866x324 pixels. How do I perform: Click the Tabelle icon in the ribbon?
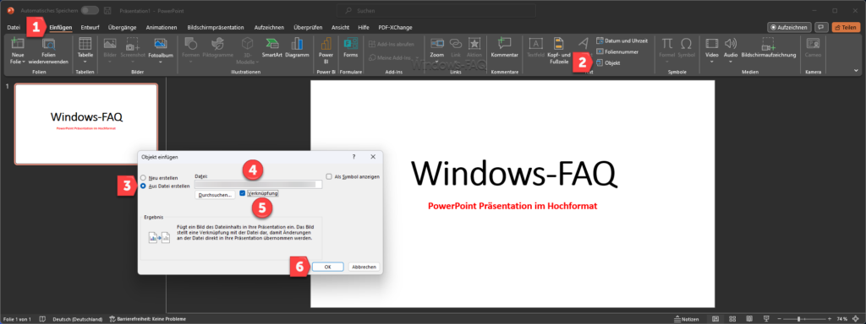click(85, 44)
